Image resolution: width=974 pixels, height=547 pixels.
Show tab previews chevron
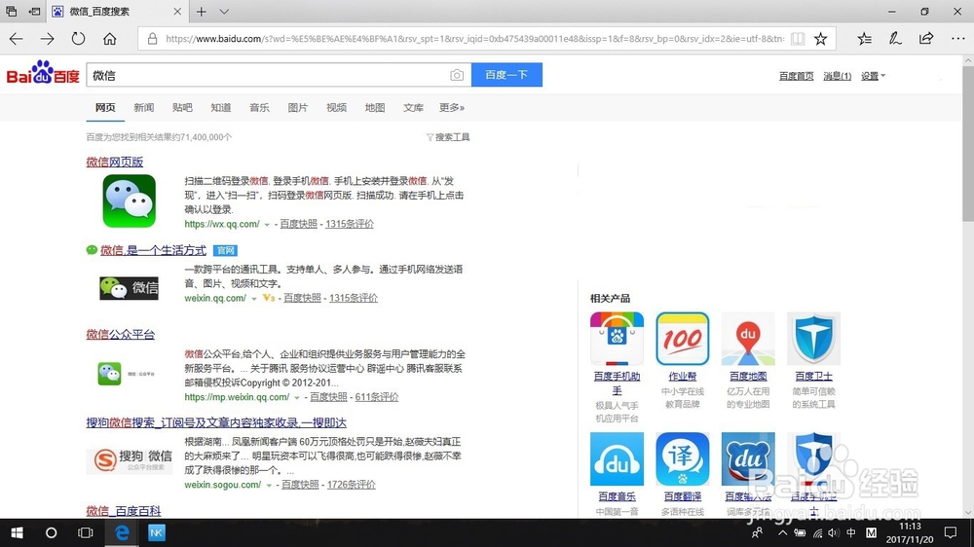coord(224,12)
